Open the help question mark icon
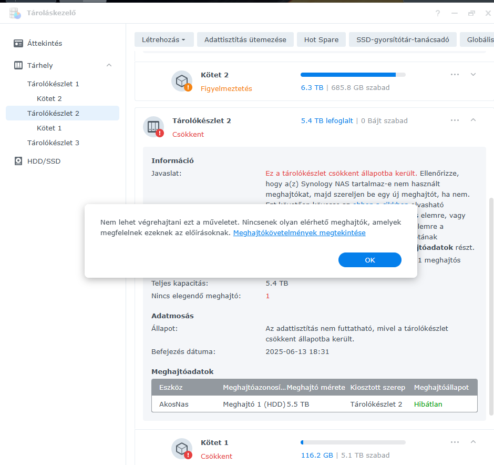The width and height of the screenshot is (494, 465). pos(438,13)
